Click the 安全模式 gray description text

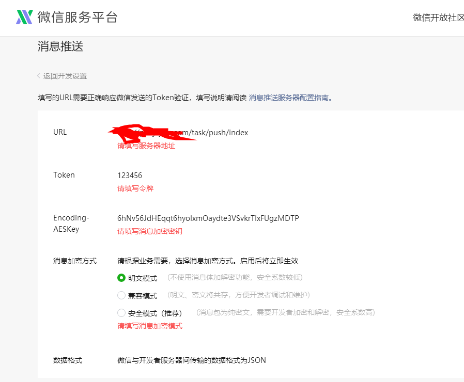coord(286,312)
